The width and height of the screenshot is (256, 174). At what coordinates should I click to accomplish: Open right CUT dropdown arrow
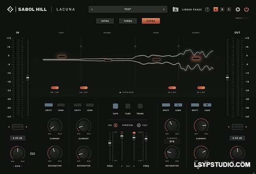tap(134, 166)
